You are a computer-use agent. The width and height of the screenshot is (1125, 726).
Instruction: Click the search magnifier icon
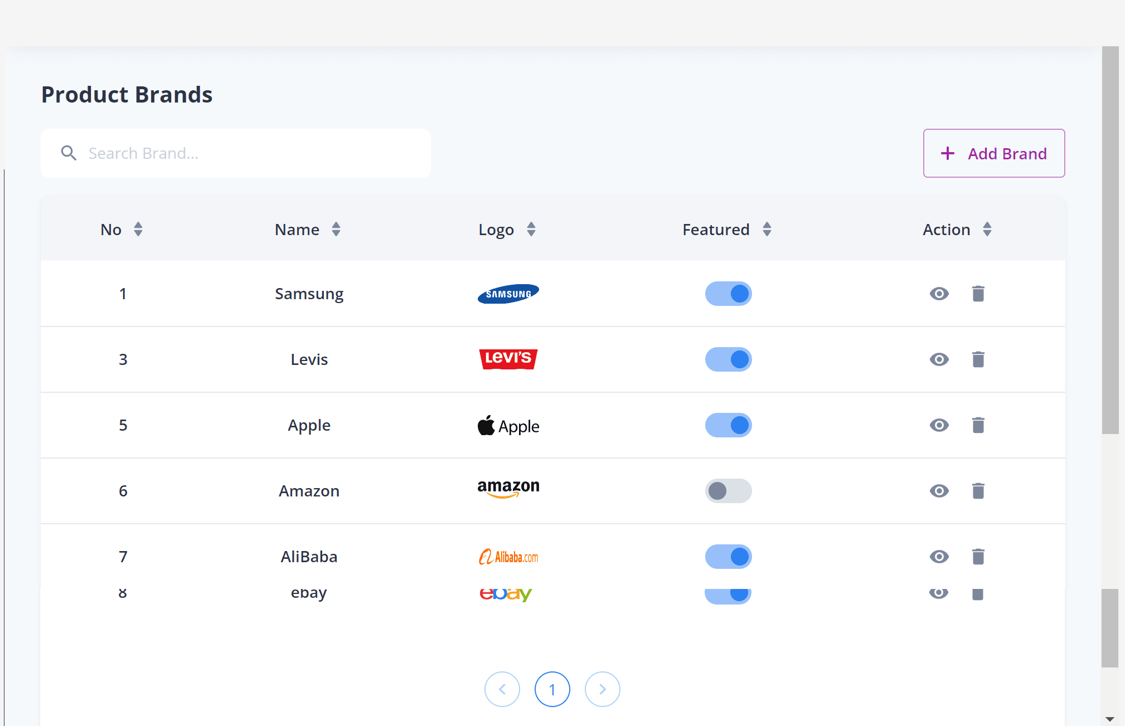[69, 153]
